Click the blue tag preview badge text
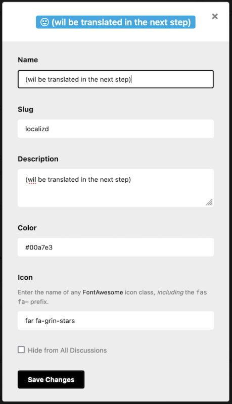This screenshot has width=232, height=404. [121, 22]
